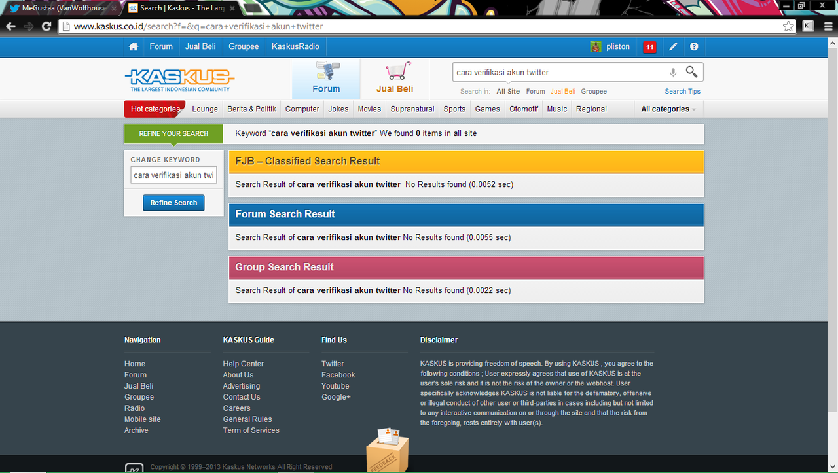Open footer Twitter link
This screenshot has height=473, width=838.
tap(333, 364)
